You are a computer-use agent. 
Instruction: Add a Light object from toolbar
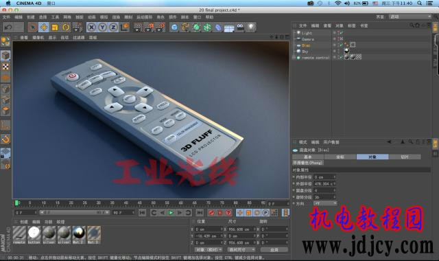click(251, 27)
